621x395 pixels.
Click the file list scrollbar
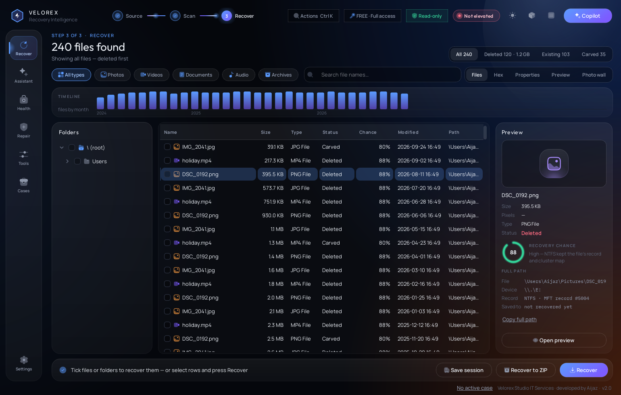click(485, 132)
